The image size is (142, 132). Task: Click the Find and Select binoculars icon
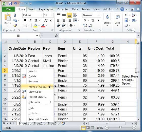tap(134, 20)
